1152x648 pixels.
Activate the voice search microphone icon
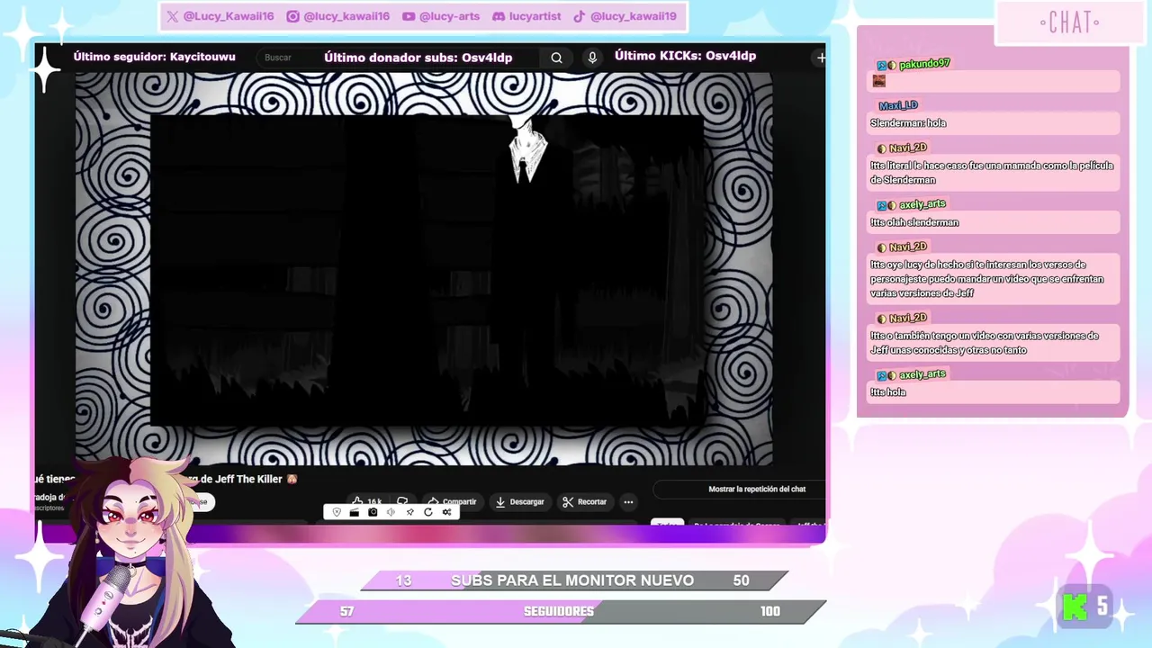[x=592, y=58]
